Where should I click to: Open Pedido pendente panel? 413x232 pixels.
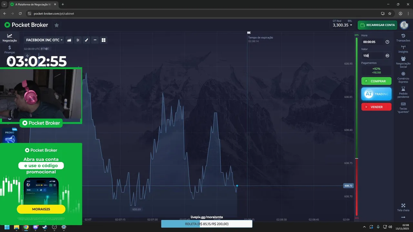pyautogui.click(x=403, y=92)
